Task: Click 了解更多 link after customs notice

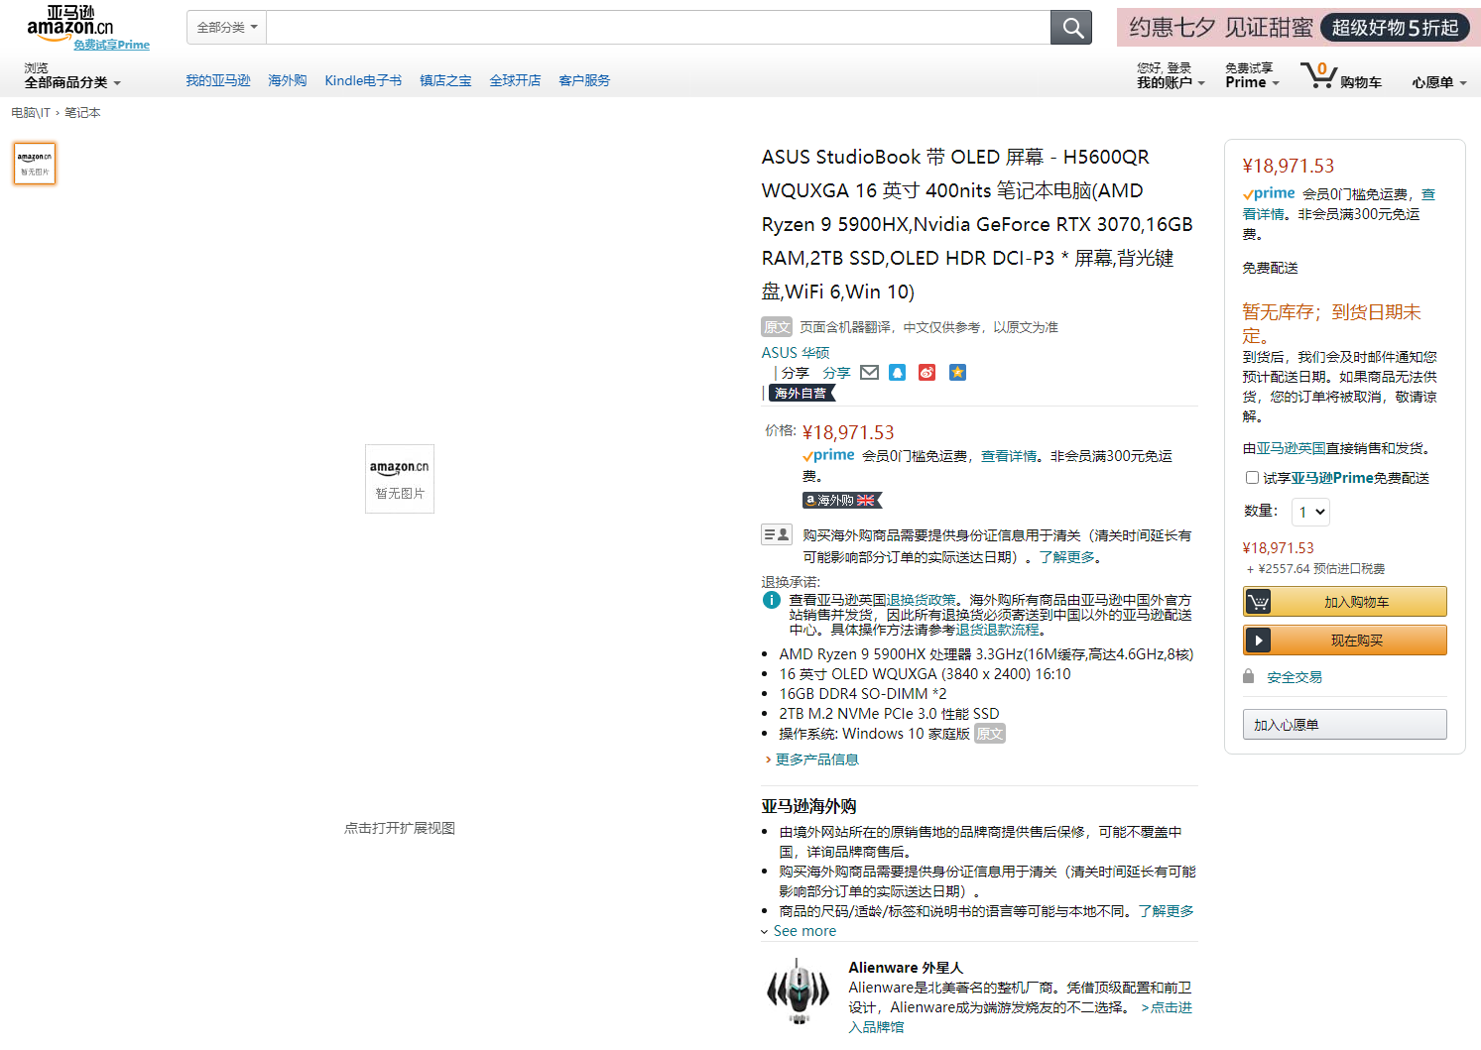Action: [x=1067, y=557]
